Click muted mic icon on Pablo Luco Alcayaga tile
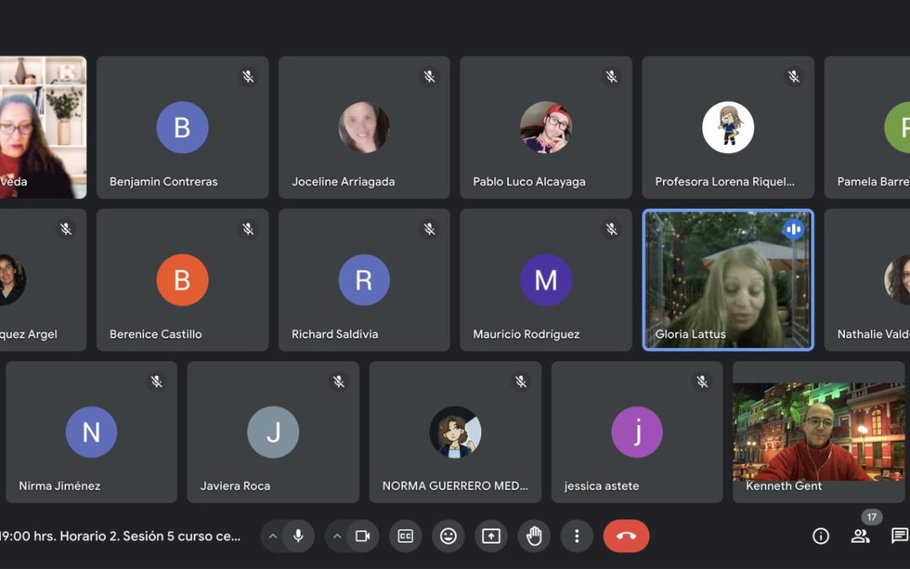 click(x=611, y=76)
